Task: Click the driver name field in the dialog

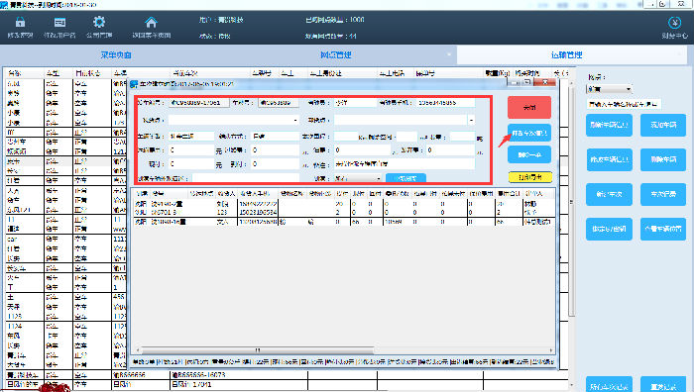Action: point(355,103)
